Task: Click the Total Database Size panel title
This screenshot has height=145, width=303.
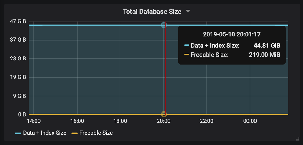Action: pos(152,12)
